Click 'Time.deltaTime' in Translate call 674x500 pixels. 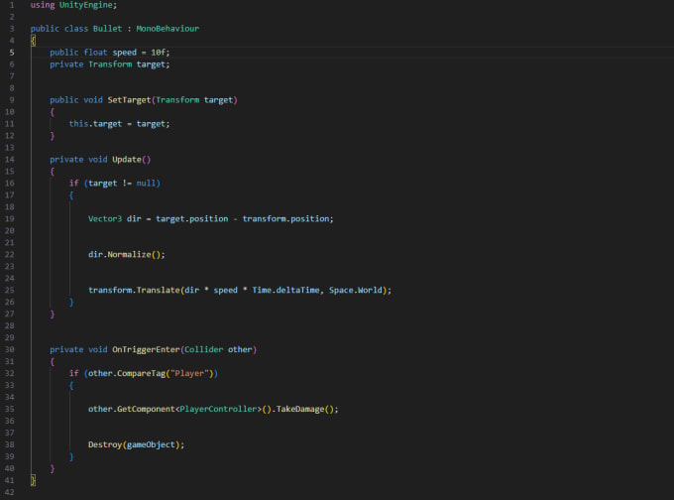[285, 291]
